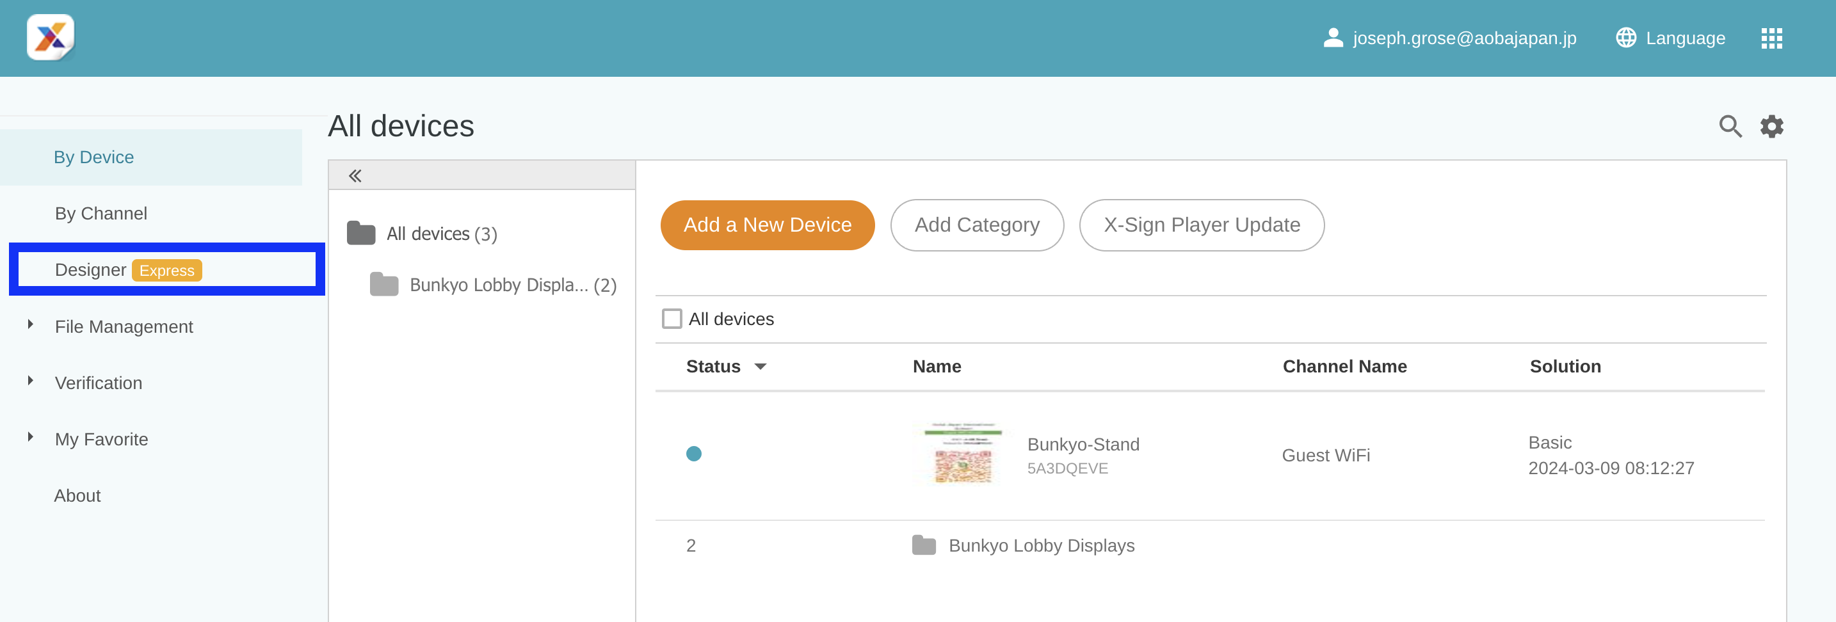Click the Language globe icon

1625,38
